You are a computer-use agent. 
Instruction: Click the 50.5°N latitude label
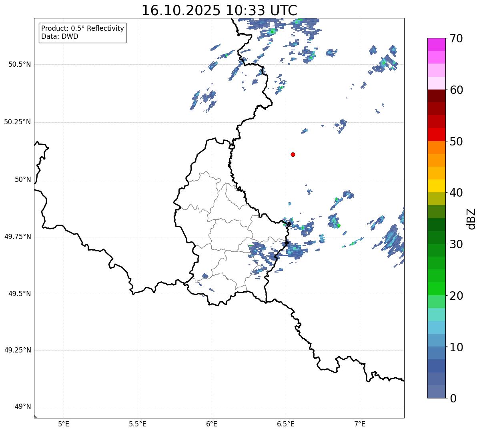pos(20,64)
